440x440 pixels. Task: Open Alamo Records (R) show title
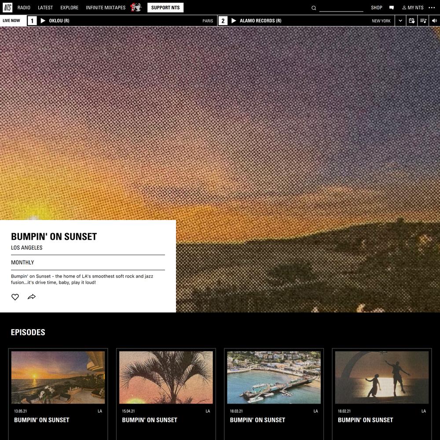coord(260,21)
